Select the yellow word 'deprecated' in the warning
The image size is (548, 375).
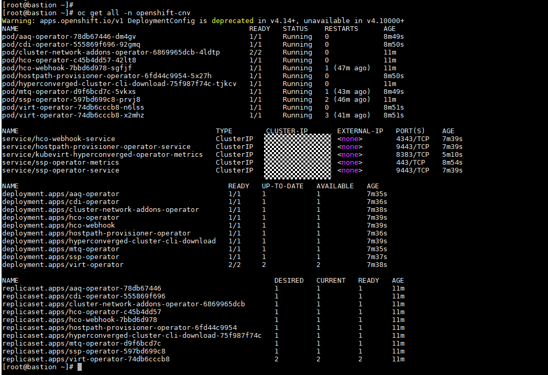[233, 20]
